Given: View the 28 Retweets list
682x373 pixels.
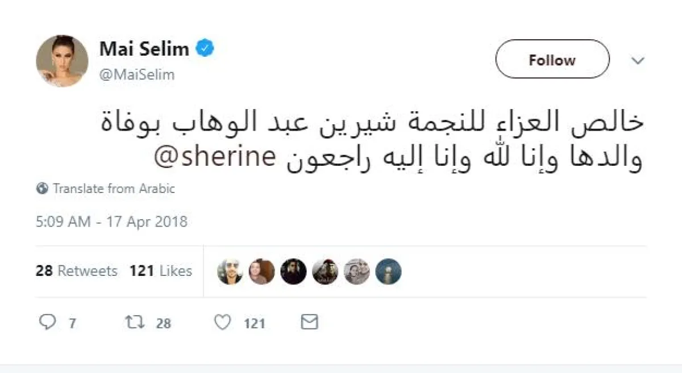Looking at the screenshot, I should click(x=76, y=271).
